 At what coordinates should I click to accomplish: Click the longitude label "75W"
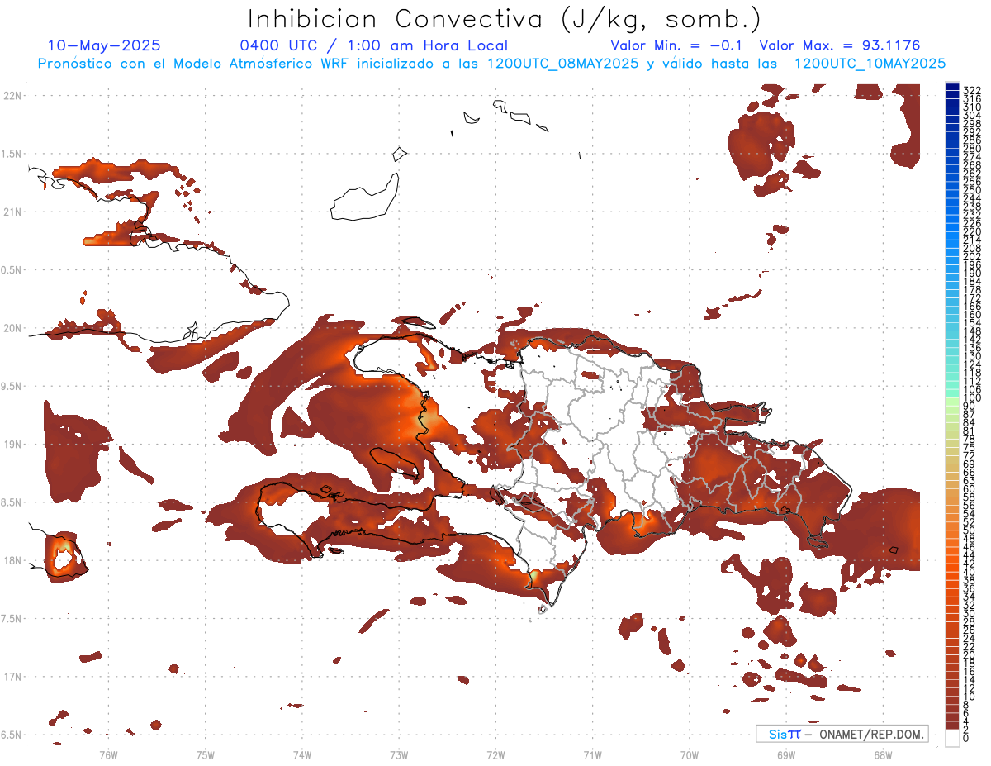tap(205, 754)
